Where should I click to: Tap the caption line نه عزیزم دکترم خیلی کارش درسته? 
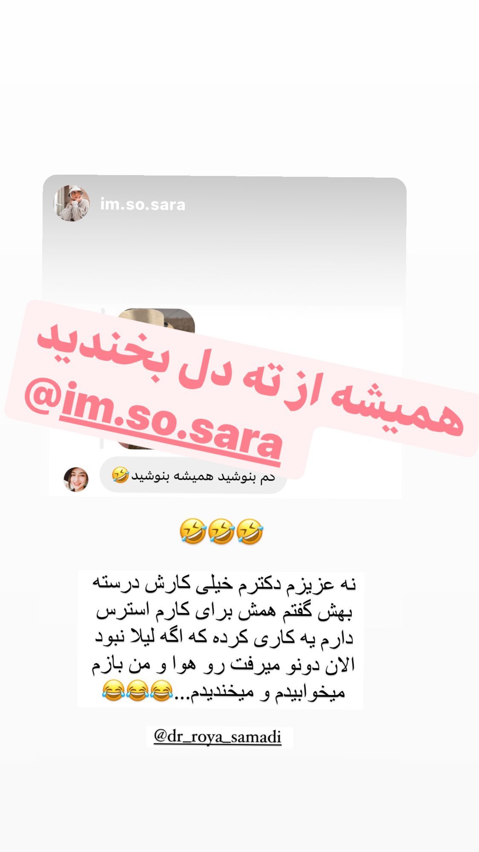(x=224, y=584)
